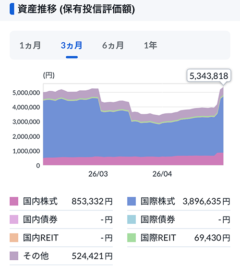Click the 1,000,000 y-axis label
Image resolution: width=240 pixels, height=267 pixels.
[26, 151]
